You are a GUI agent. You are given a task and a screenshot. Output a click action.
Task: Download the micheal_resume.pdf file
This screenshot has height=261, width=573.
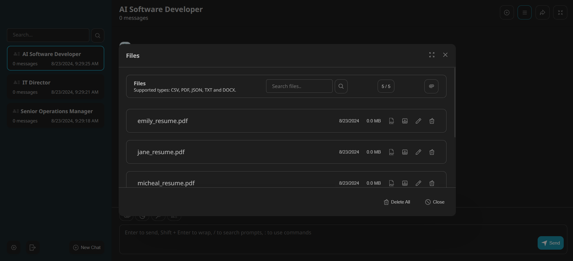tap(405, 183)
